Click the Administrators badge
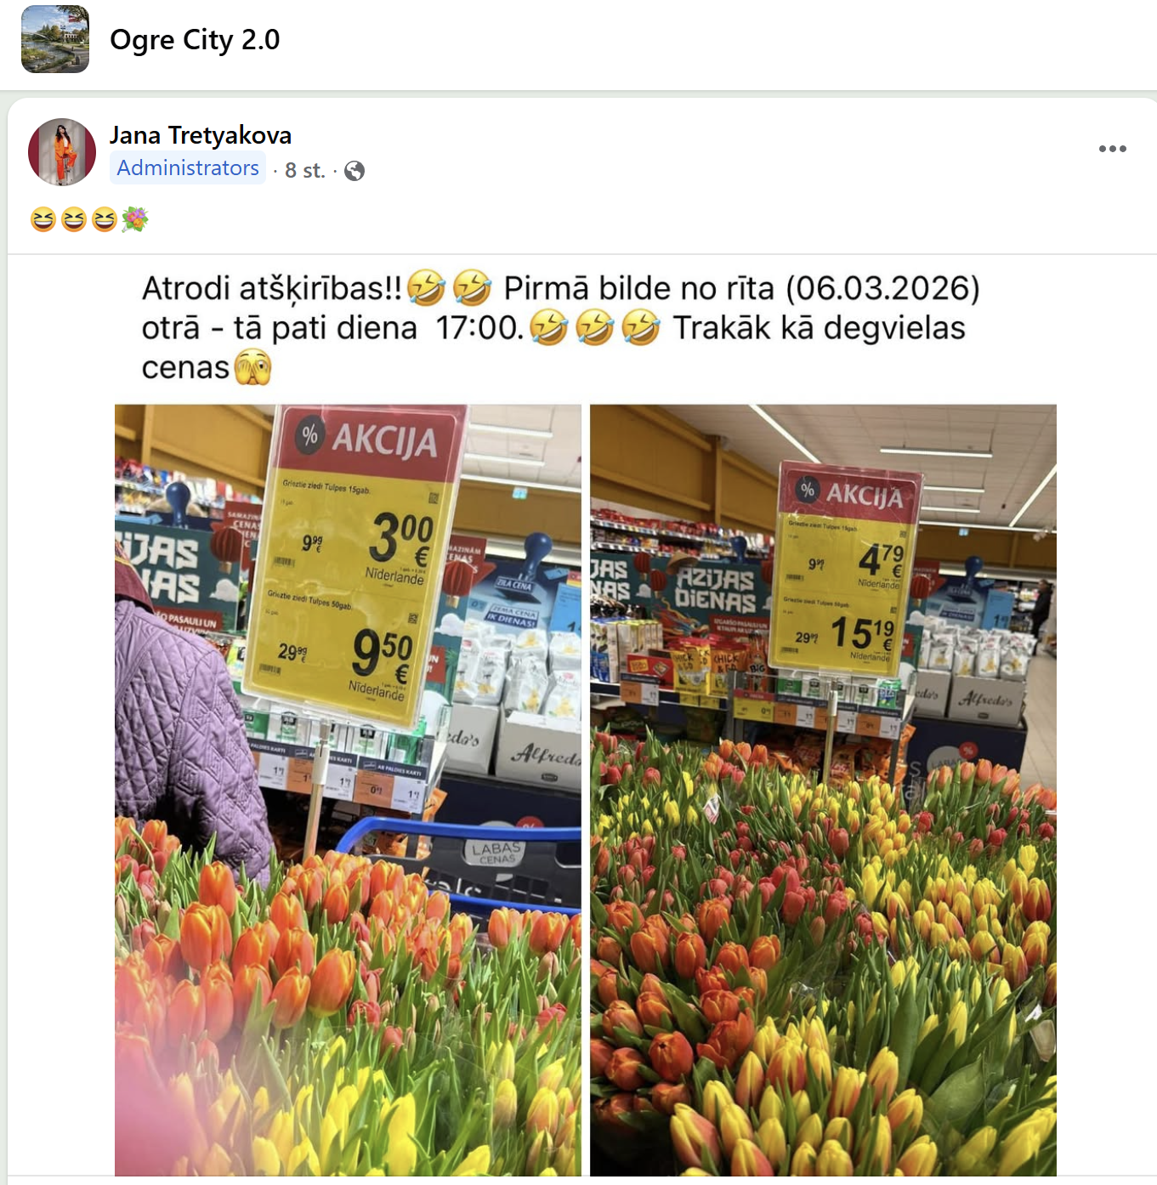This screenshot has width=1157, height=1185. tap(188, 168)
